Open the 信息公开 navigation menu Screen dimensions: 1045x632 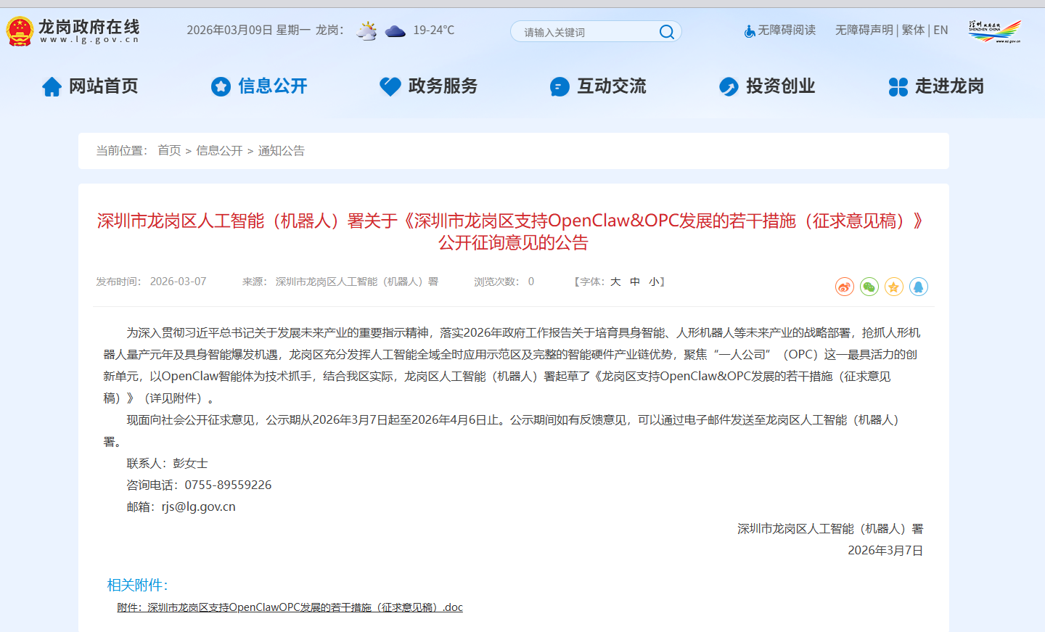pyautogui.click(x=259, y=86)
